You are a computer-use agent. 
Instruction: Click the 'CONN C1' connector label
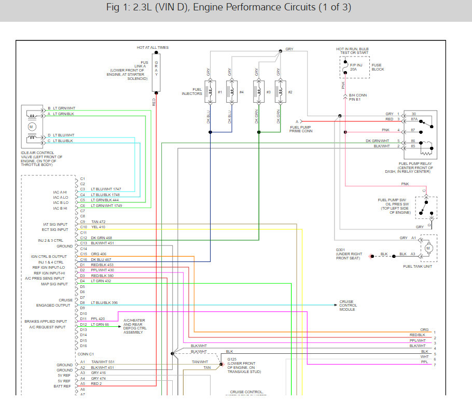[86, 354]
